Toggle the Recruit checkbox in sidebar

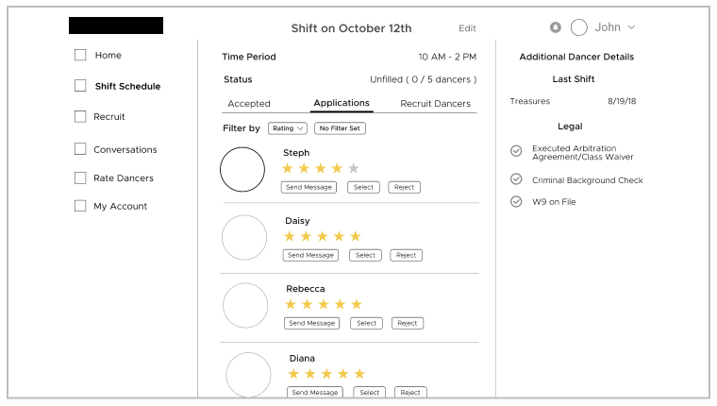[80, 116]
